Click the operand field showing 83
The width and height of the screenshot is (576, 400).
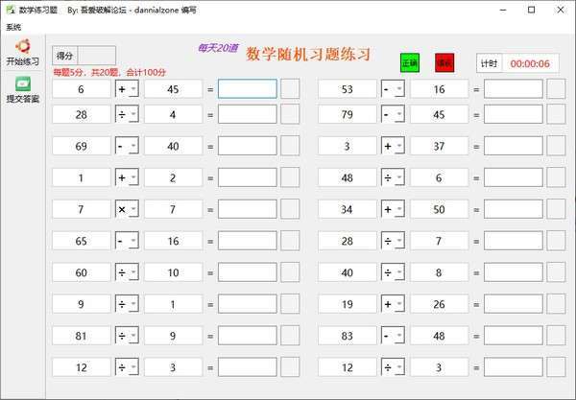pos(348,336)
